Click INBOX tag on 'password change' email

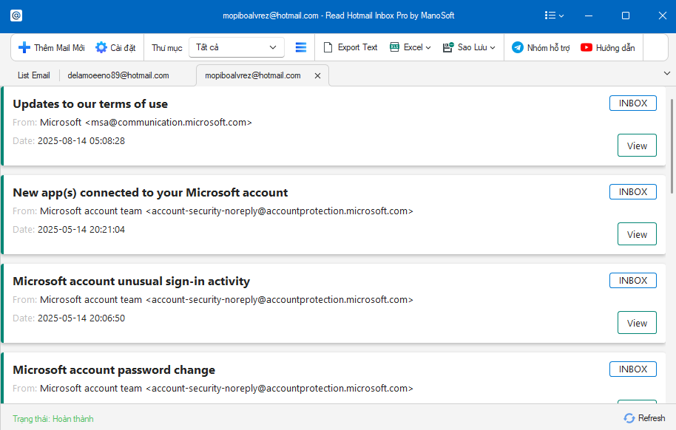(x=633, y=369)
